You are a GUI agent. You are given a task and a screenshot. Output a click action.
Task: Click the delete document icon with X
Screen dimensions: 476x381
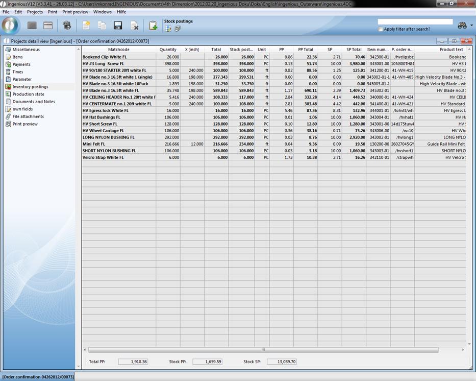[134, 26]
